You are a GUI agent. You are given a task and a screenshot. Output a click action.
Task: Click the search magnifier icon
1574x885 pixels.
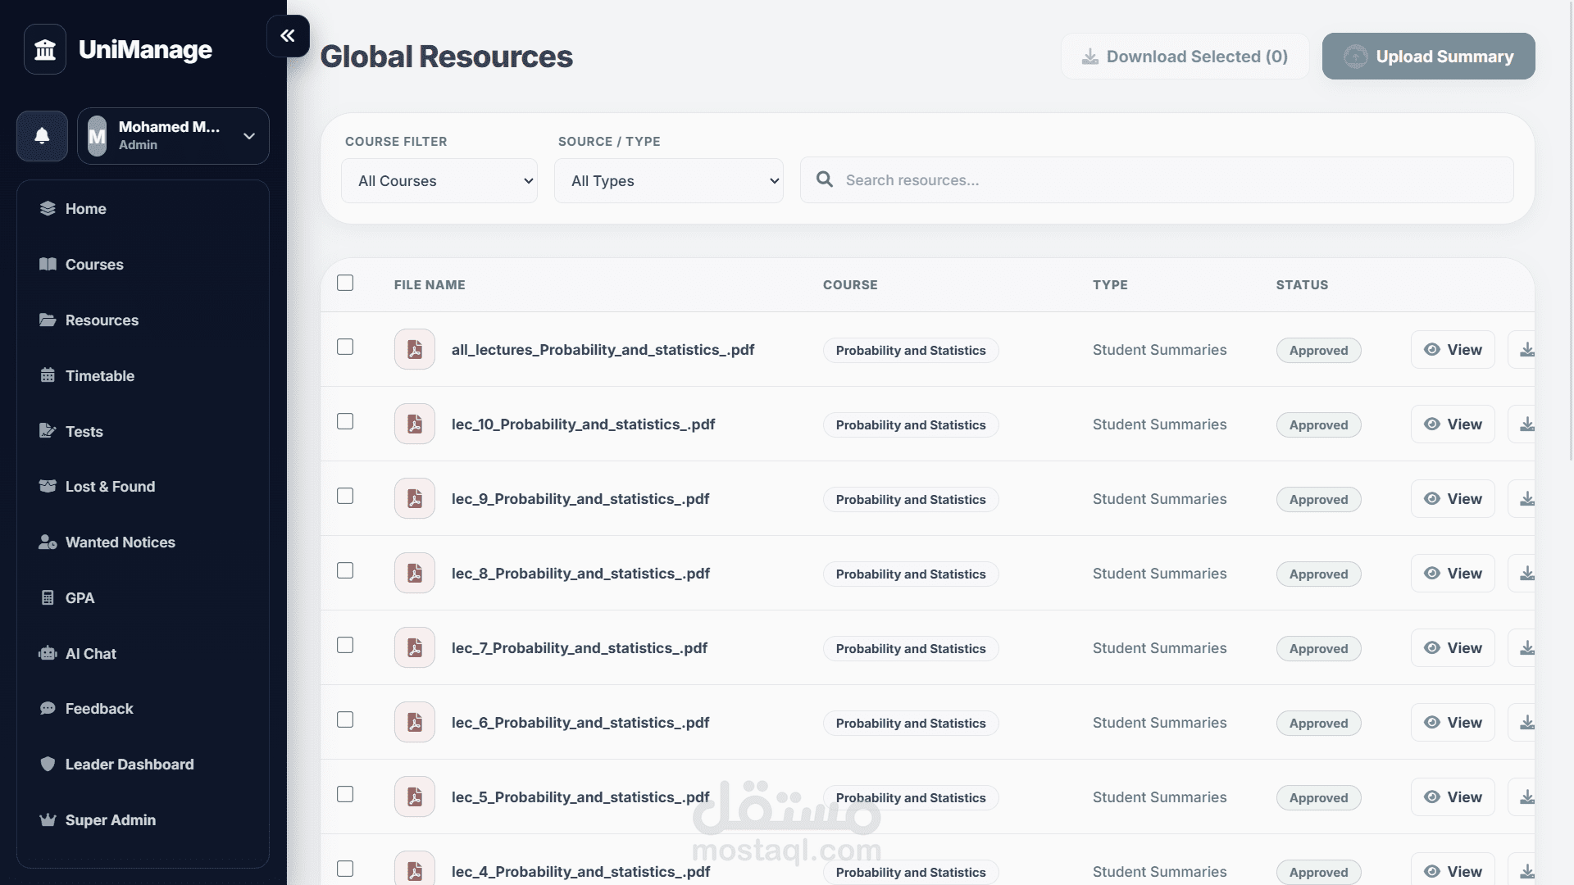[x=825, y=179]
